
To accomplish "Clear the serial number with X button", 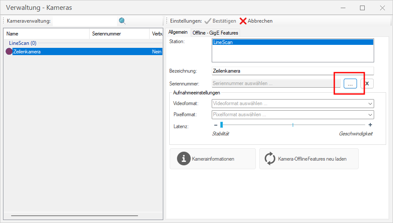I will (x=367, y=84).
